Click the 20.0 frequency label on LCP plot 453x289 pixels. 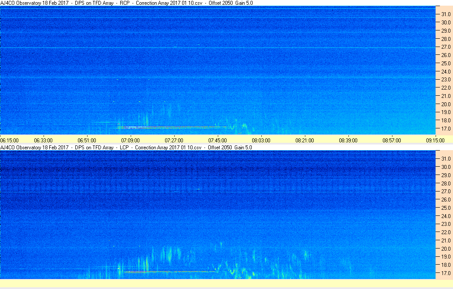pos(446,249)
